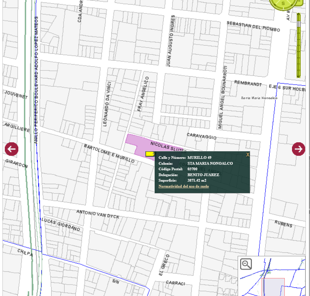Click the EJE 6 SUR HOLBEIN label

[287, 88]
